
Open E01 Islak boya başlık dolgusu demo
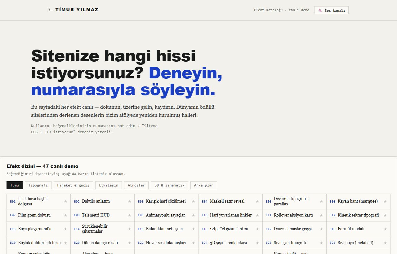(35, 201)
